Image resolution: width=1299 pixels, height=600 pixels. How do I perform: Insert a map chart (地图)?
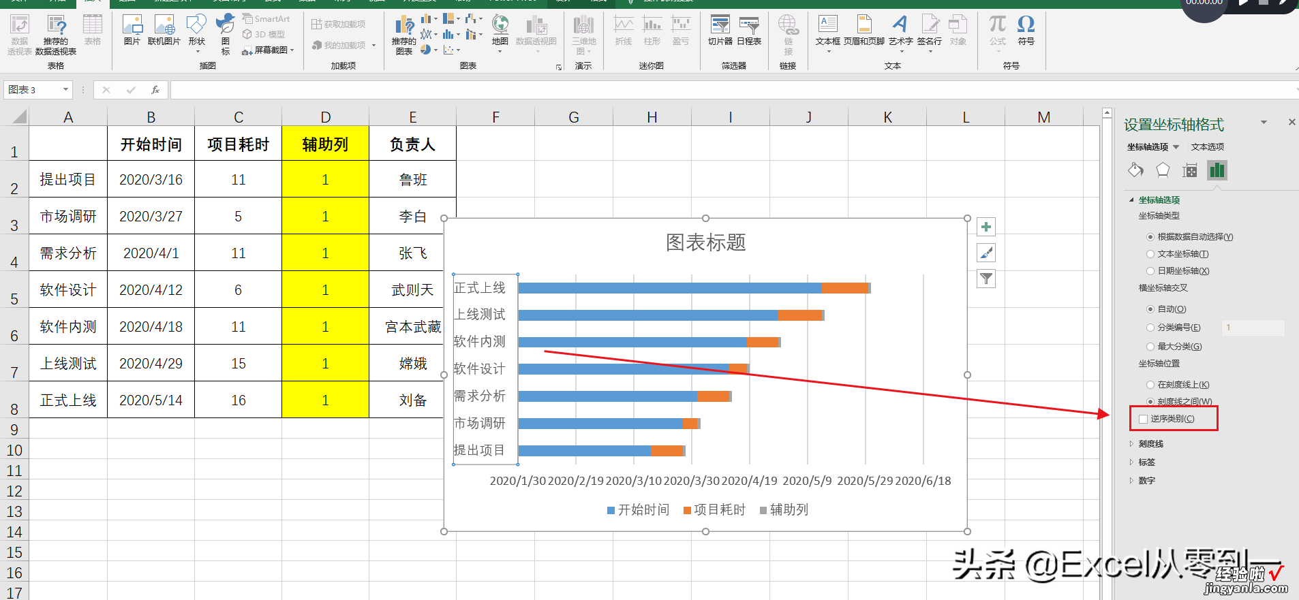[x=500, y=33]
